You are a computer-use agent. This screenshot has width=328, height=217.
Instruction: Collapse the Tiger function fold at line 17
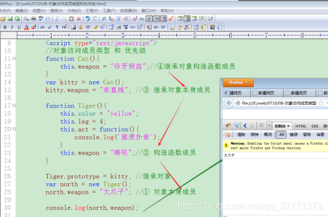(x=14, y=106)
